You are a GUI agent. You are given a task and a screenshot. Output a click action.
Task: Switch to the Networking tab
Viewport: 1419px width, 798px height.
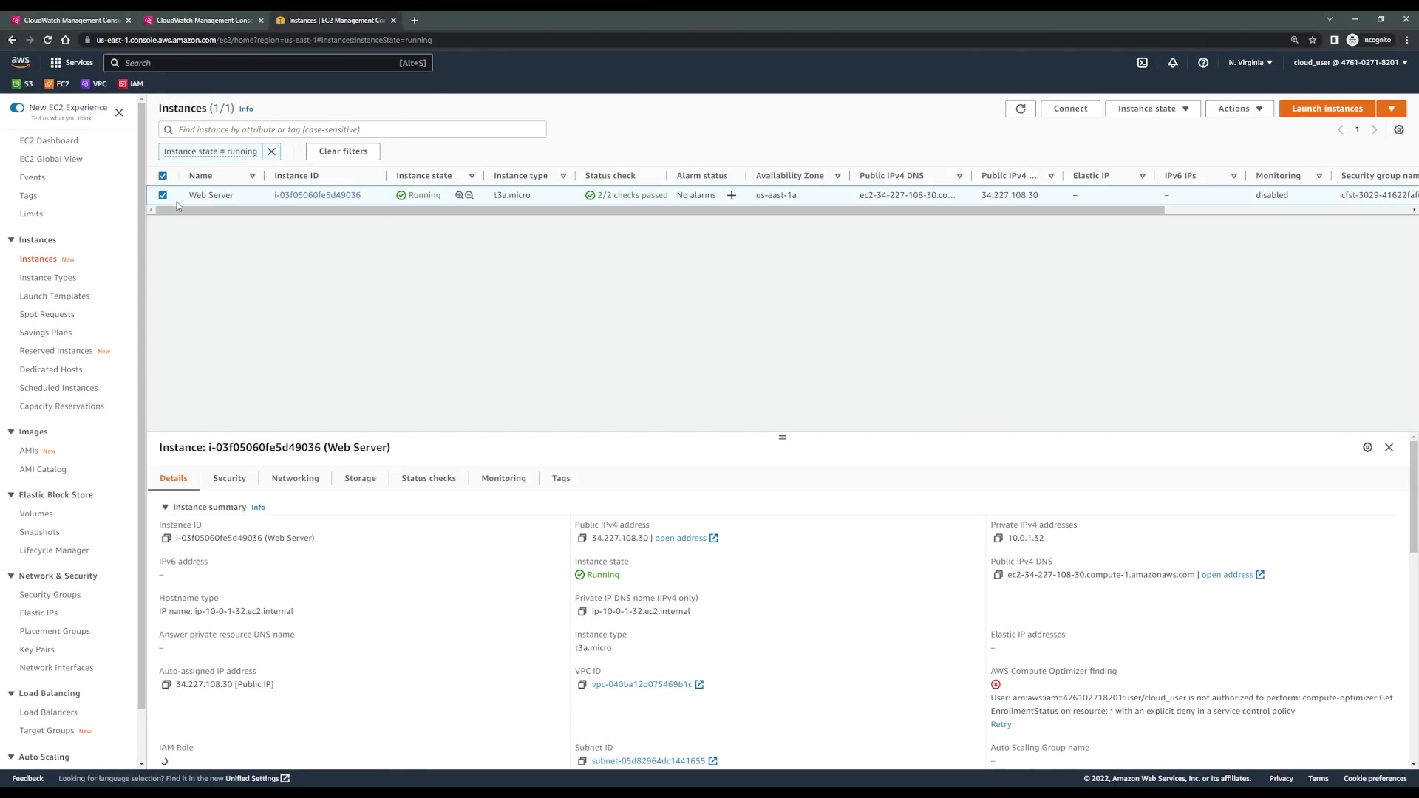(x=295, y=479)
